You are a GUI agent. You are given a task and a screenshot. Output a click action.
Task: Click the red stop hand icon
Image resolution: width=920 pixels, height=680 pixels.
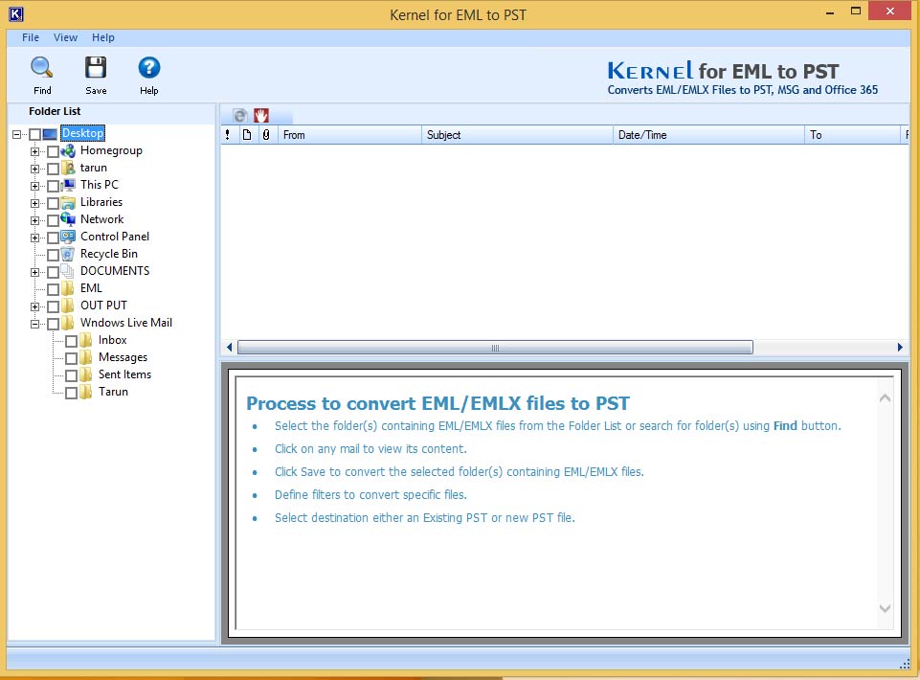point(261,115)
